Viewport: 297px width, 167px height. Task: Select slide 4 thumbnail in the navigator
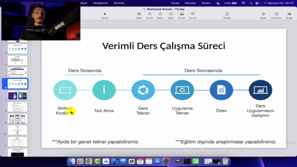point(18,60)
